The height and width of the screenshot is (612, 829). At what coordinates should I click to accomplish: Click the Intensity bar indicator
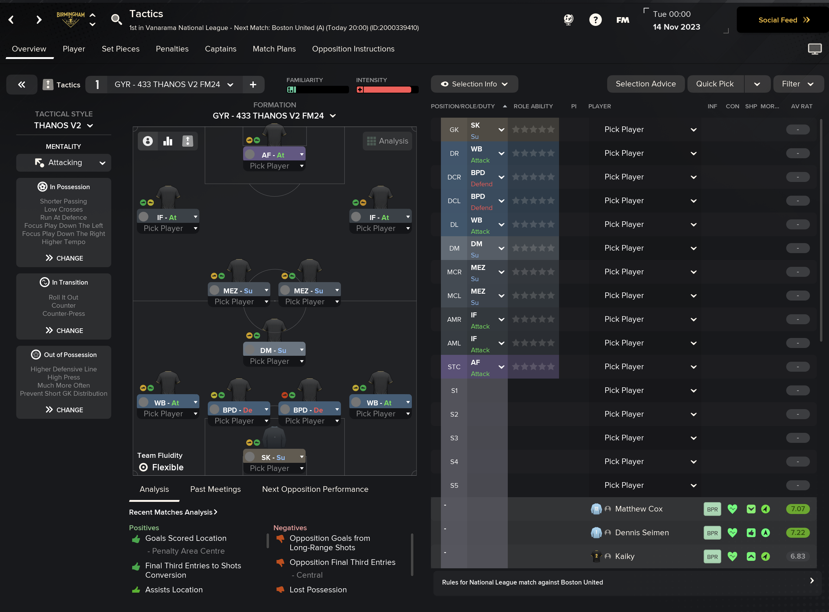(387, 90)
